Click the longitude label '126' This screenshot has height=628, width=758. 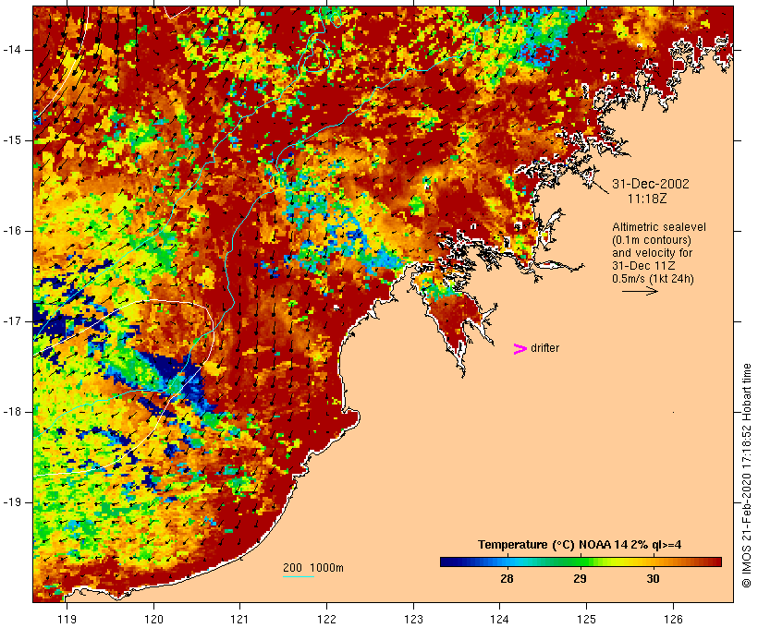coord(673,620)
